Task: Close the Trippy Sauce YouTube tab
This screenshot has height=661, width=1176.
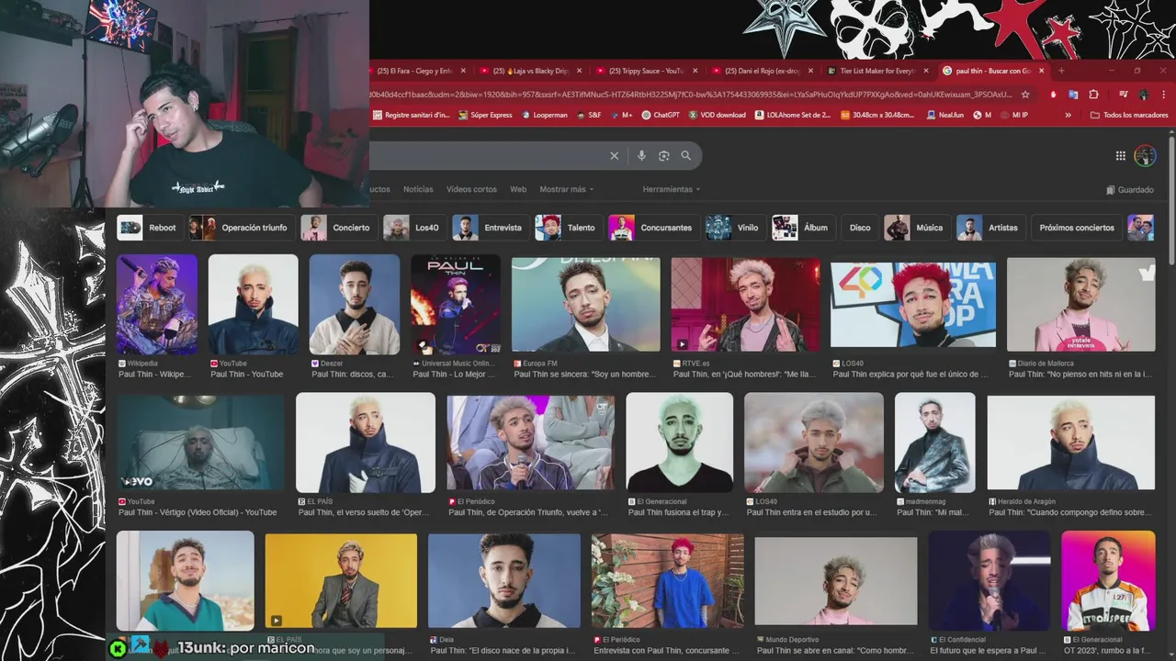Action: point(695,71)
